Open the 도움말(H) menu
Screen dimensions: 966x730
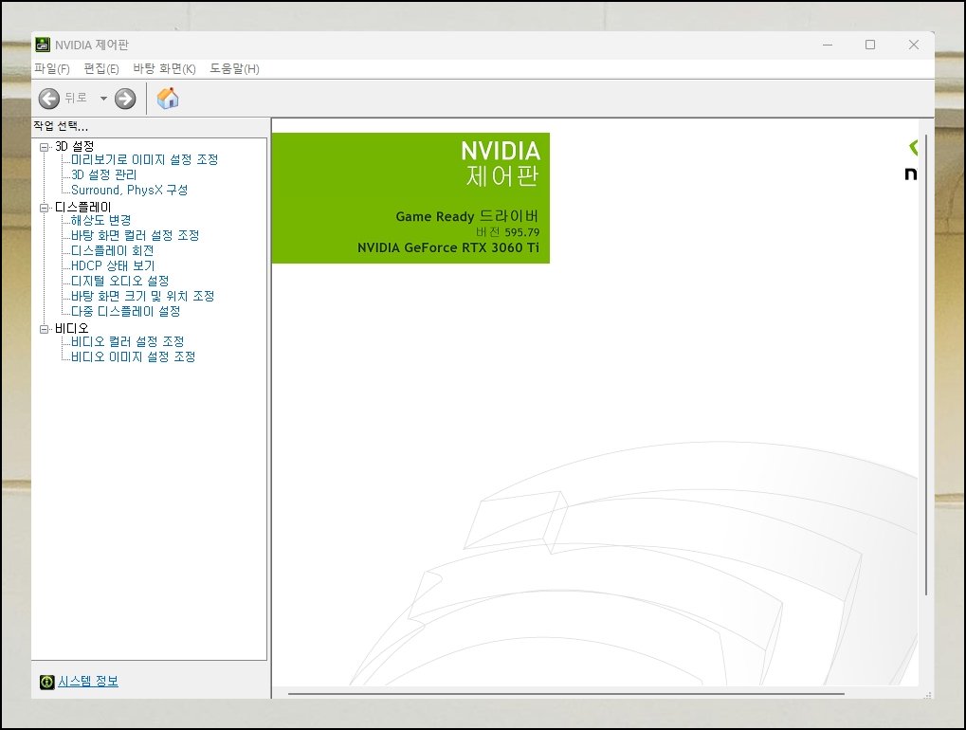[234, 68]
